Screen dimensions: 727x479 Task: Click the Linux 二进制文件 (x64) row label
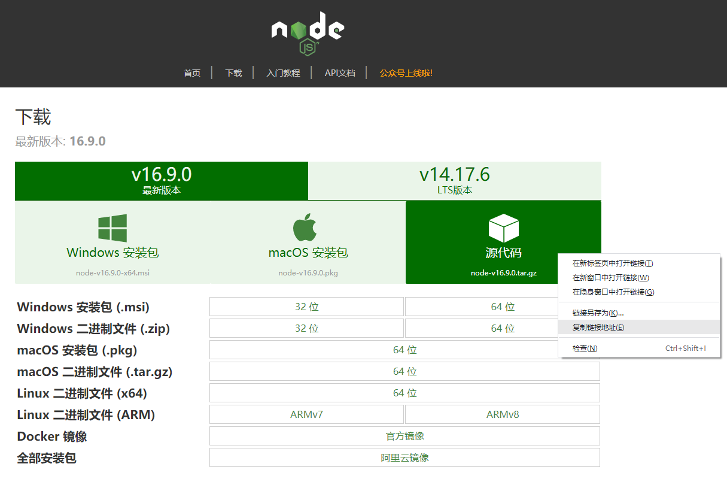coord(82,393)
